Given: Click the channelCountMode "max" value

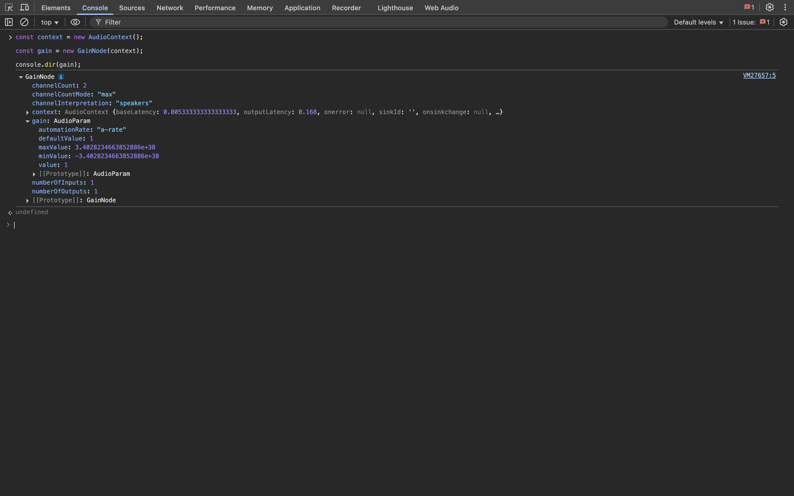Looking at the screenshot, I should 107,95.
